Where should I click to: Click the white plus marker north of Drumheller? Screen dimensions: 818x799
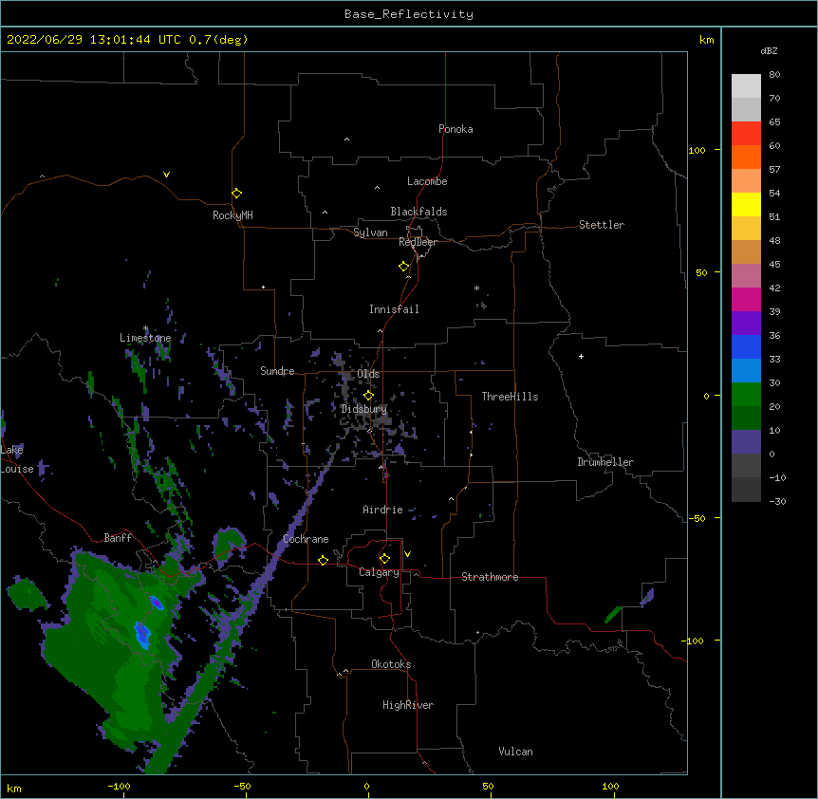581,356
